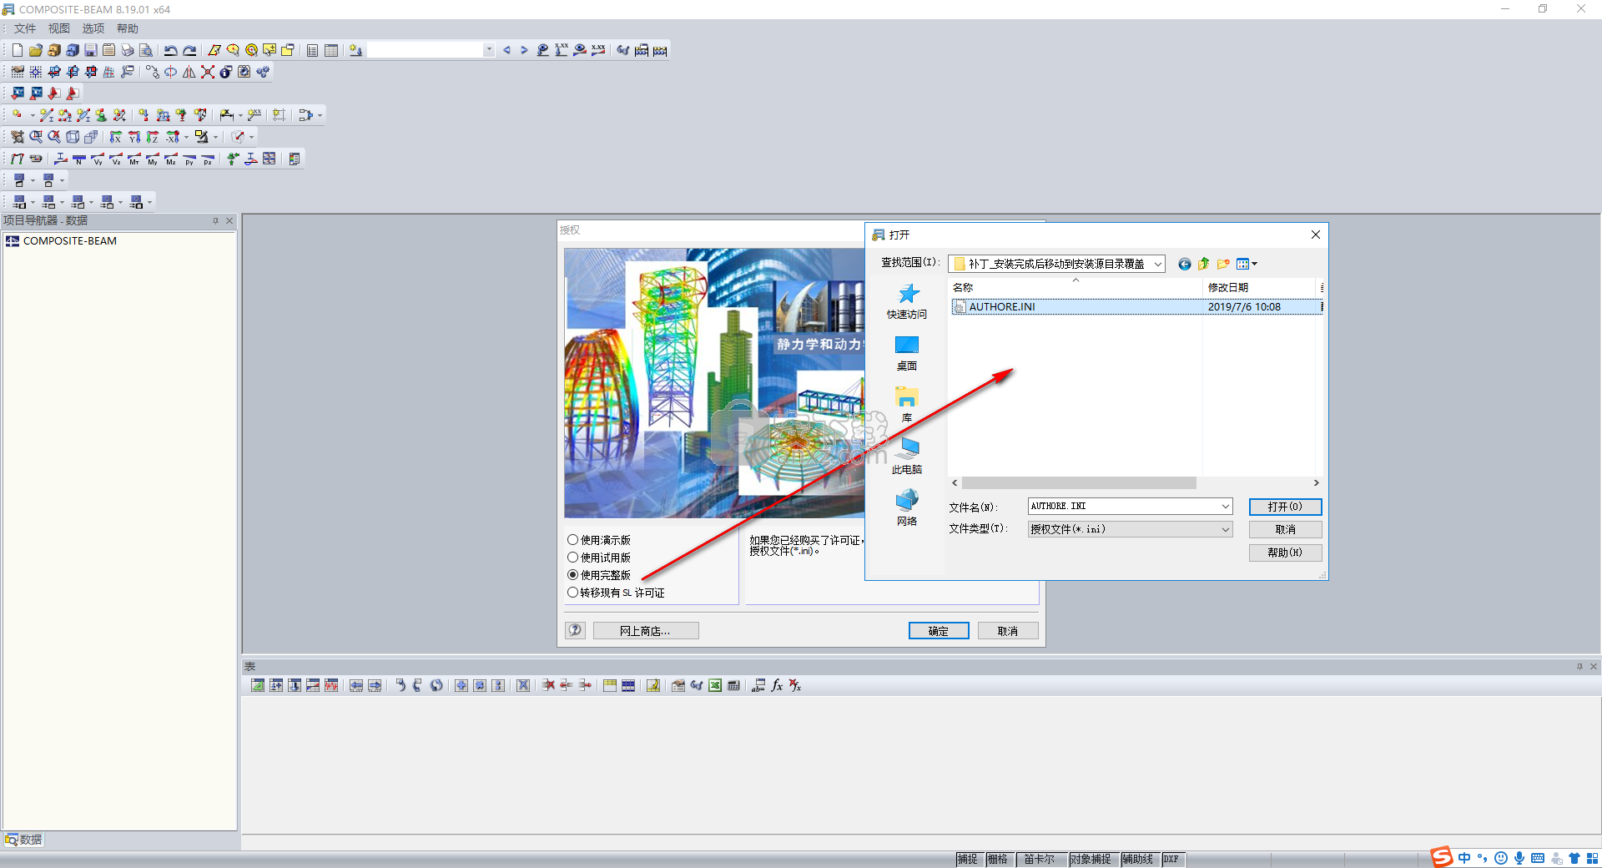Toggle 捕捉 snap in the status bar
Viewport: 1602px width, 868px height.
point(968,860)
